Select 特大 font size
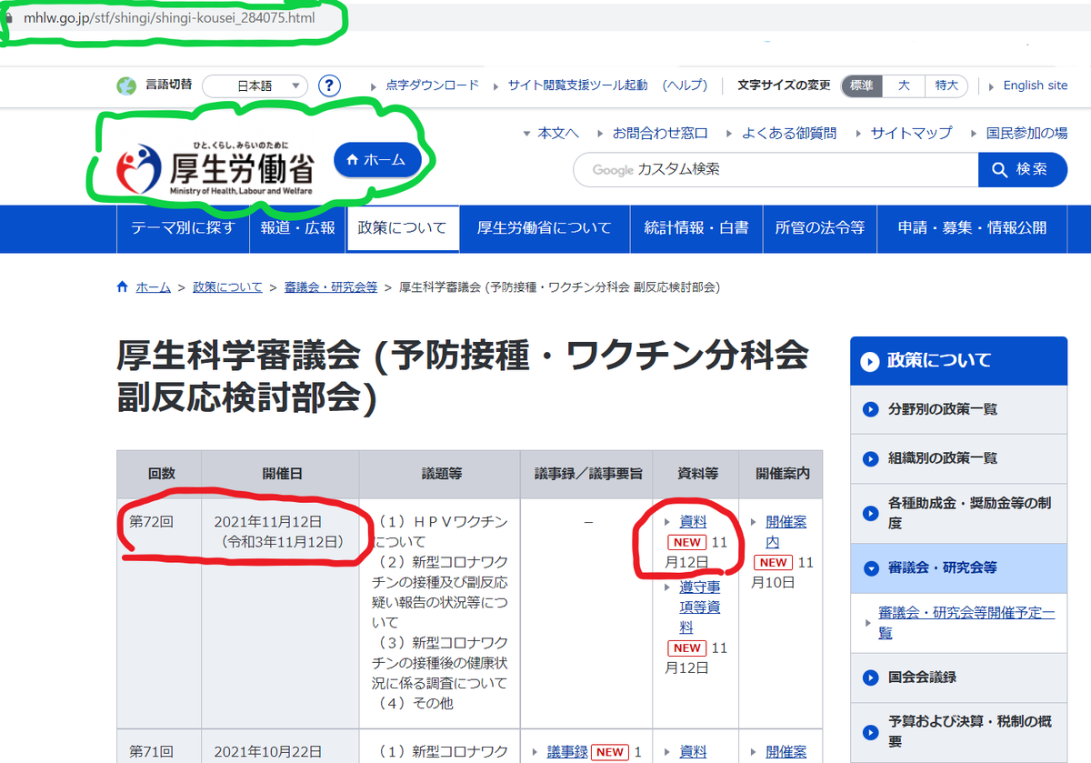 [946, 85]
